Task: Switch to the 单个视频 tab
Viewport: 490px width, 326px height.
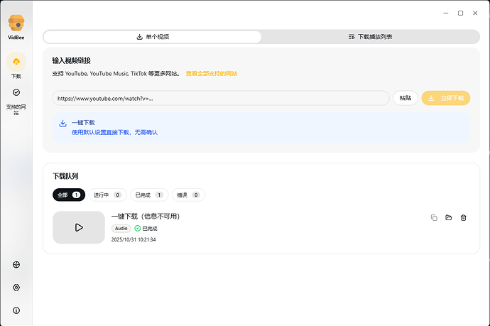Action: click(x=153, y=37)
